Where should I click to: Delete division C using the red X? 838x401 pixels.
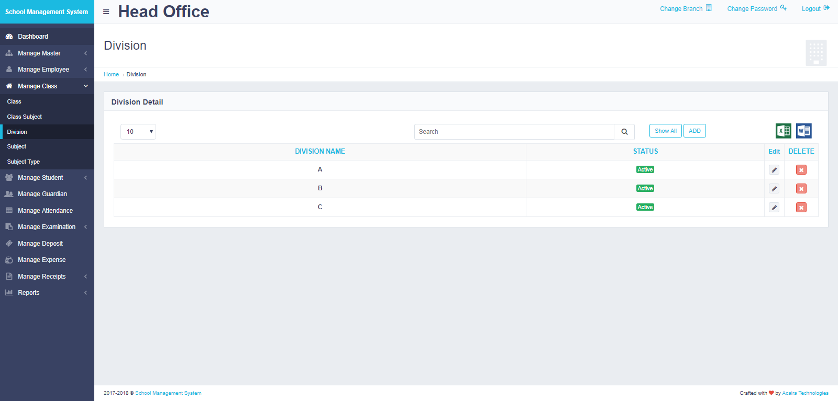[x=801, y=208]
